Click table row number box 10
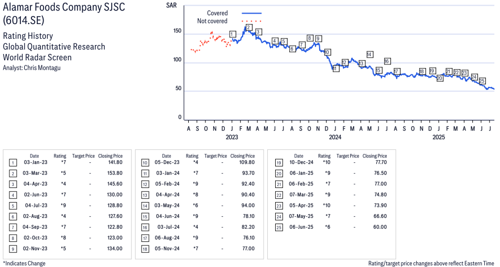The image size is (500, 267). (145, 163)
